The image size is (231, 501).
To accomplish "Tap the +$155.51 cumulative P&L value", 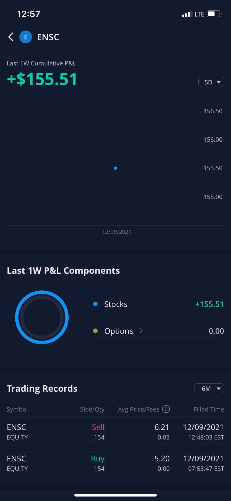I will point(42,79).
